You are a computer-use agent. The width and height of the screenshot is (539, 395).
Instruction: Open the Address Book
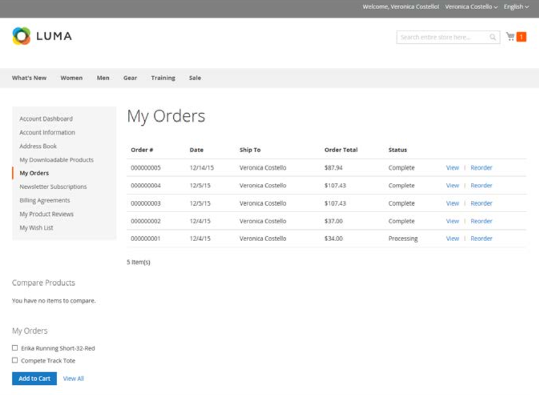(38, 146)
